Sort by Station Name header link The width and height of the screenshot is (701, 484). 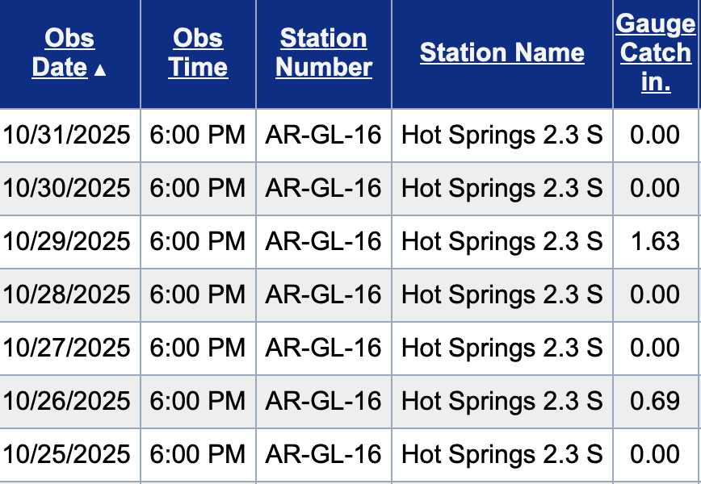click(502, 53)
